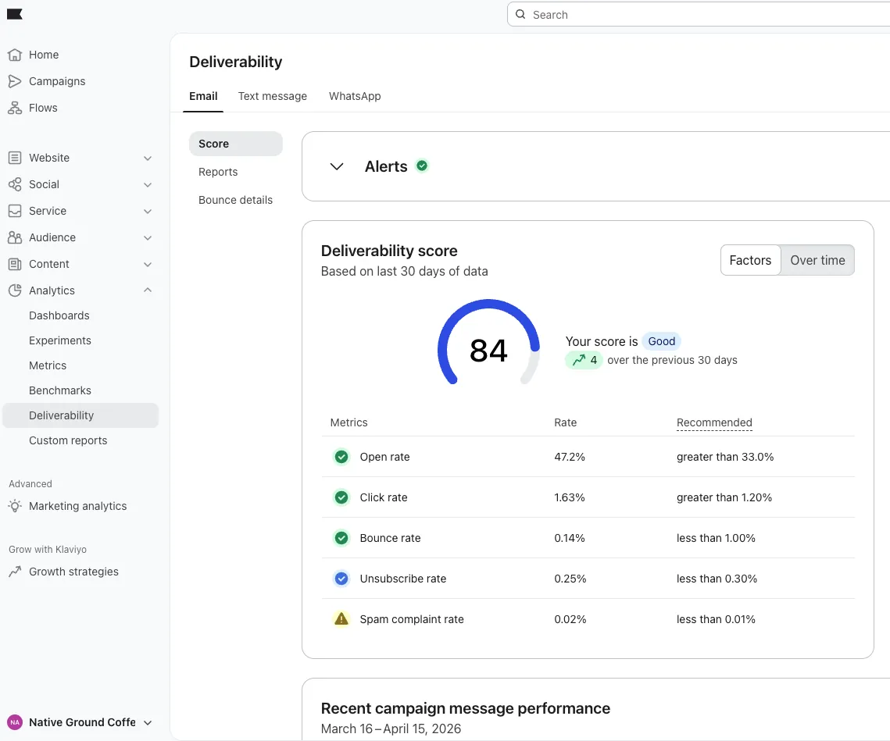Click 'less than 0.01%' recommendation
Viewport: 890px width, 741px height.
716,619
